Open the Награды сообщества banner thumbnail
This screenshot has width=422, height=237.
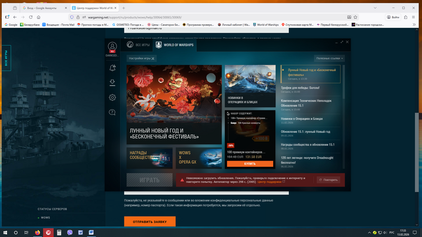[x=149, y=158]
